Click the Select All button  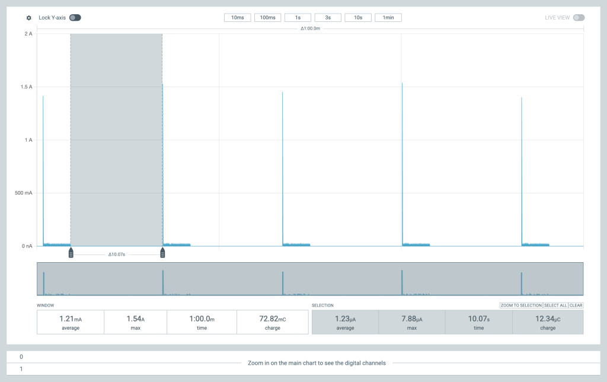[x=555, y=305]
